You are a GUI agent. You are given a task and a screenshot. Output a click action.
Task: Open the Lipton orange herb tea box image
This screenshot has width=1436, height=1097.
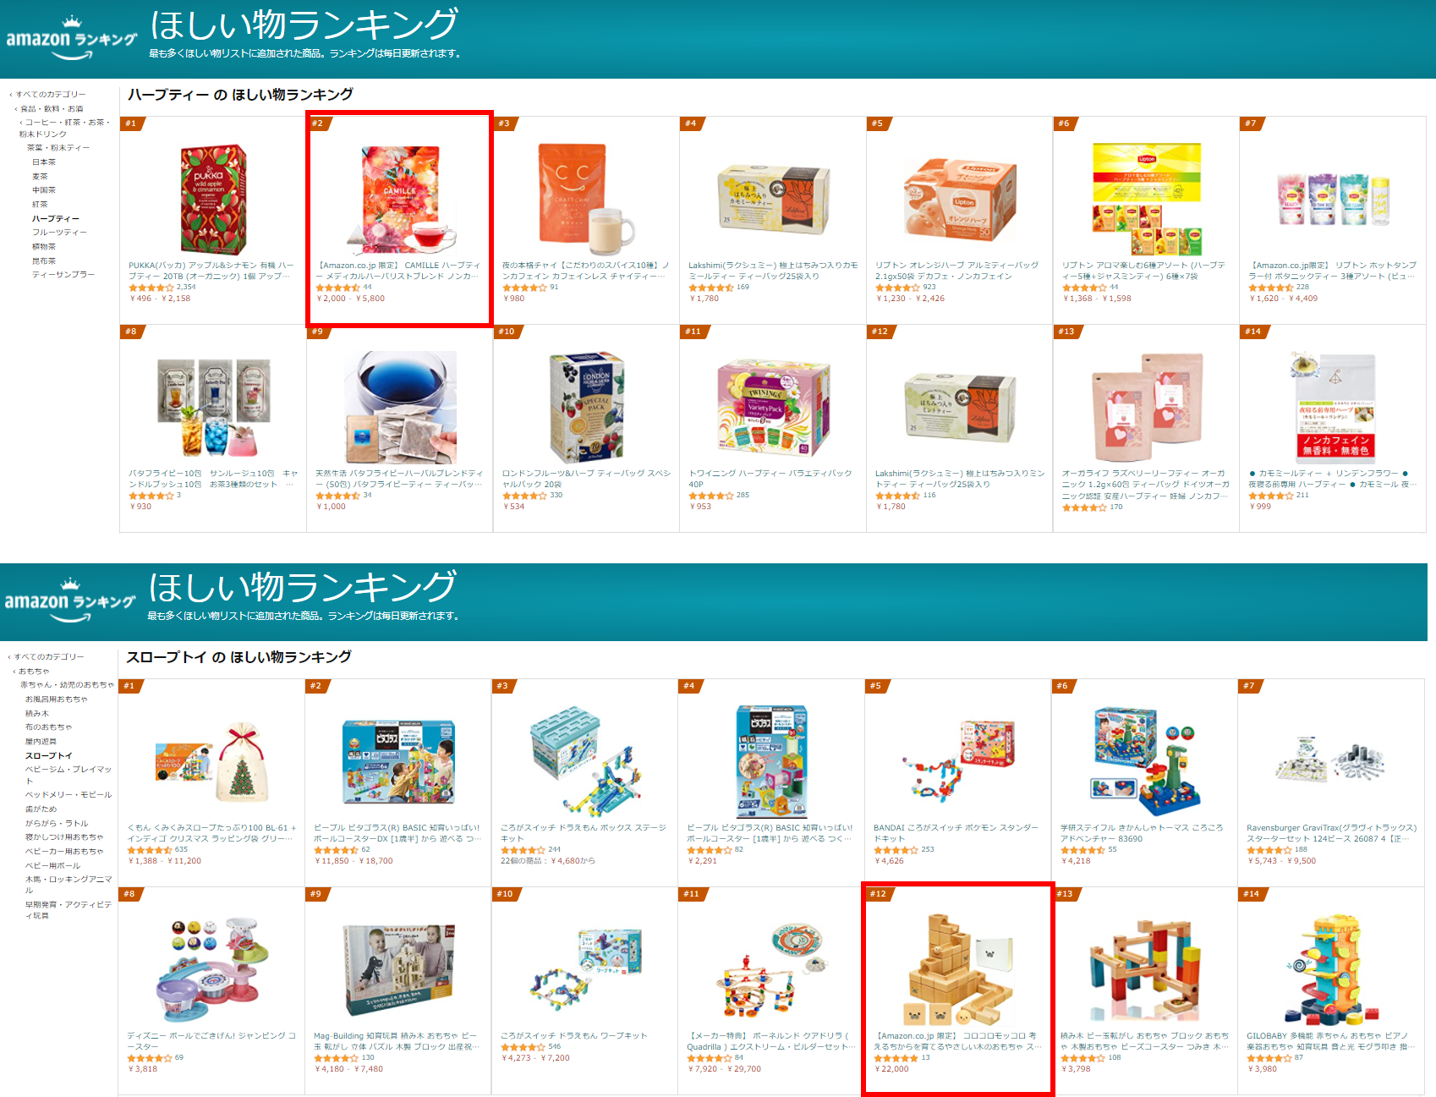[959, 199]
